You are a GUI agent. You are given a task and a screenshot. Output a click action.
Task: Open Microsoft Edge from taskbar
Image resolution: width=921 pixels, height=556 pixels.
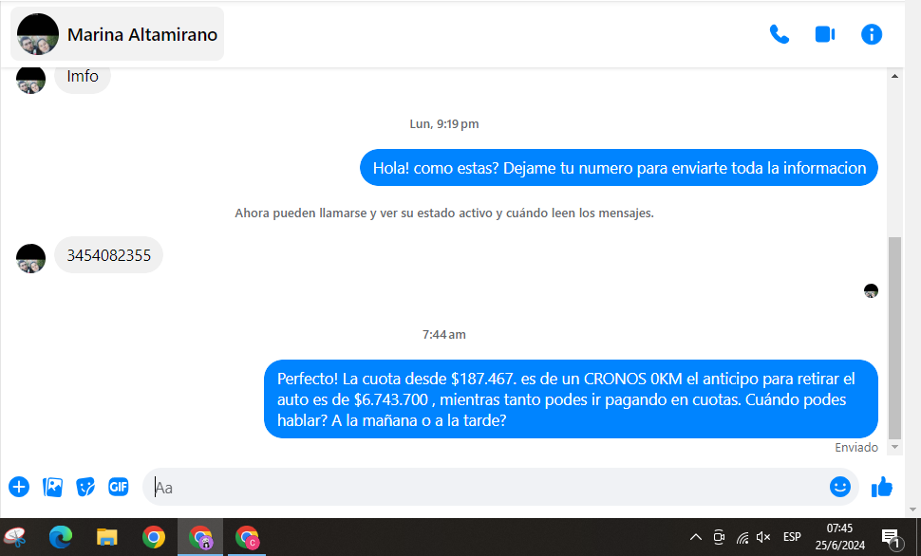point(61,537)
